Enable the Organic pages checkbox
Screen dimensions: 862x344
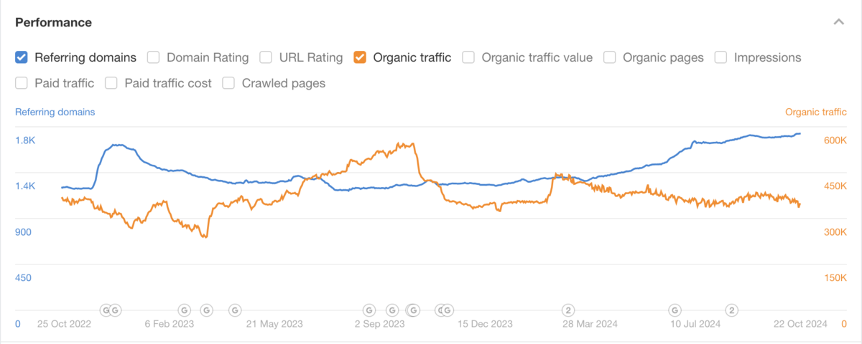610,57
